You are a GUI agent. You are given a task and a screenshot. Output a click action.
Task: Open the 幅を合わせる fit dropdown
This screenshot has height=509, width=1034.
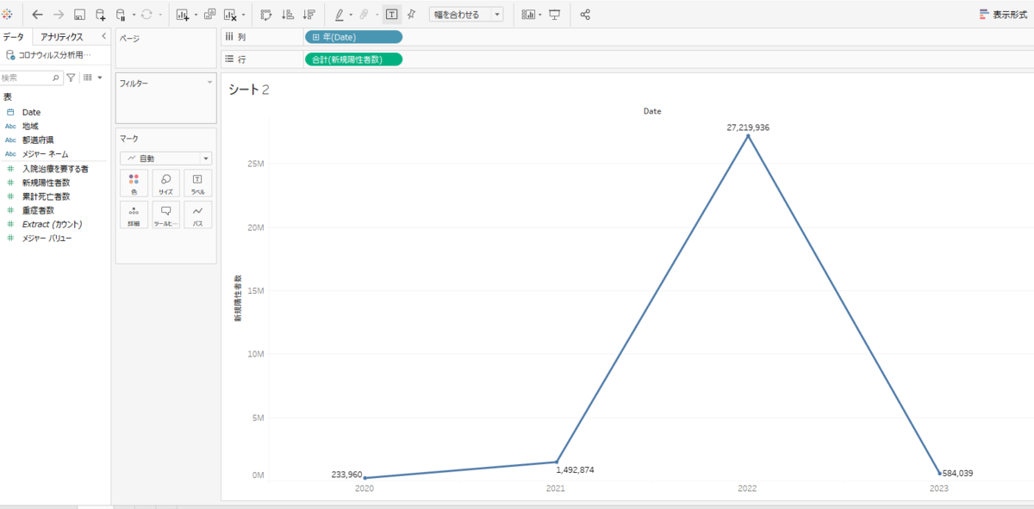pos(466,15)
